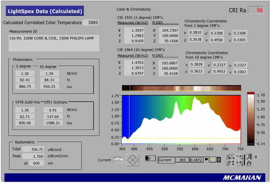This screenshot has width=270, height=184.
Task: Click the Color Temperature value 3880
Action: pos(91,23)
